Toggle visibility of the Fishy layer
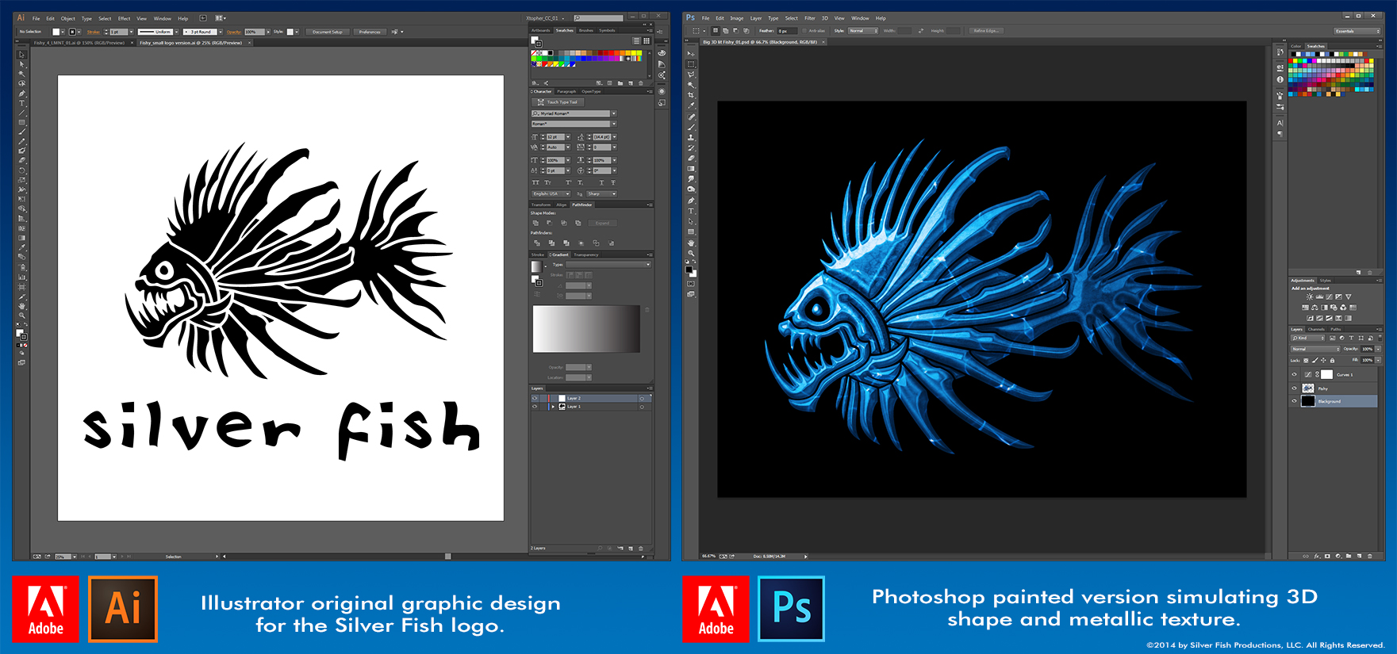This screenshot has width=1397, height=654. click(x=1295, y=388)
